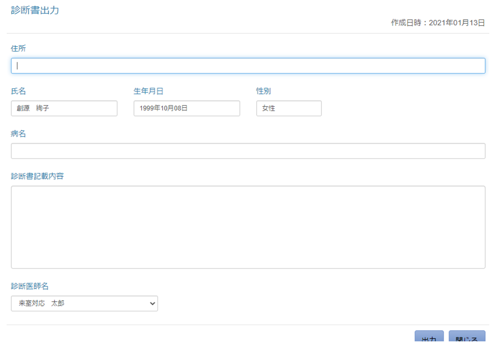The image size is (498, 347).
Task: Click the 生年月日 field with 1999年10月08日
Action: (x=187, y=108)
